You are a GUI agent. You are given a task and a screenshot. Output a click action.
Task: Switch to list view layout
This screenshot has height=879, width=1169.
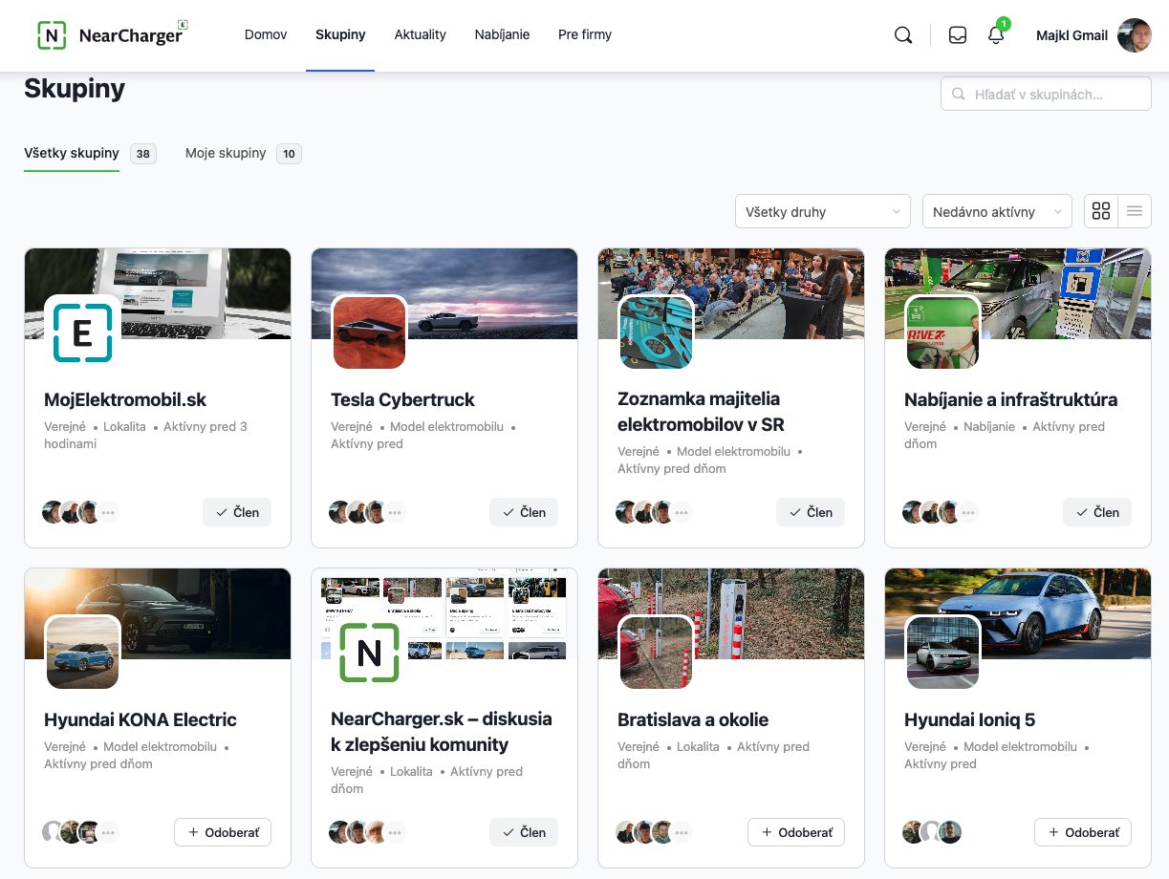(x=1135, y=211)
